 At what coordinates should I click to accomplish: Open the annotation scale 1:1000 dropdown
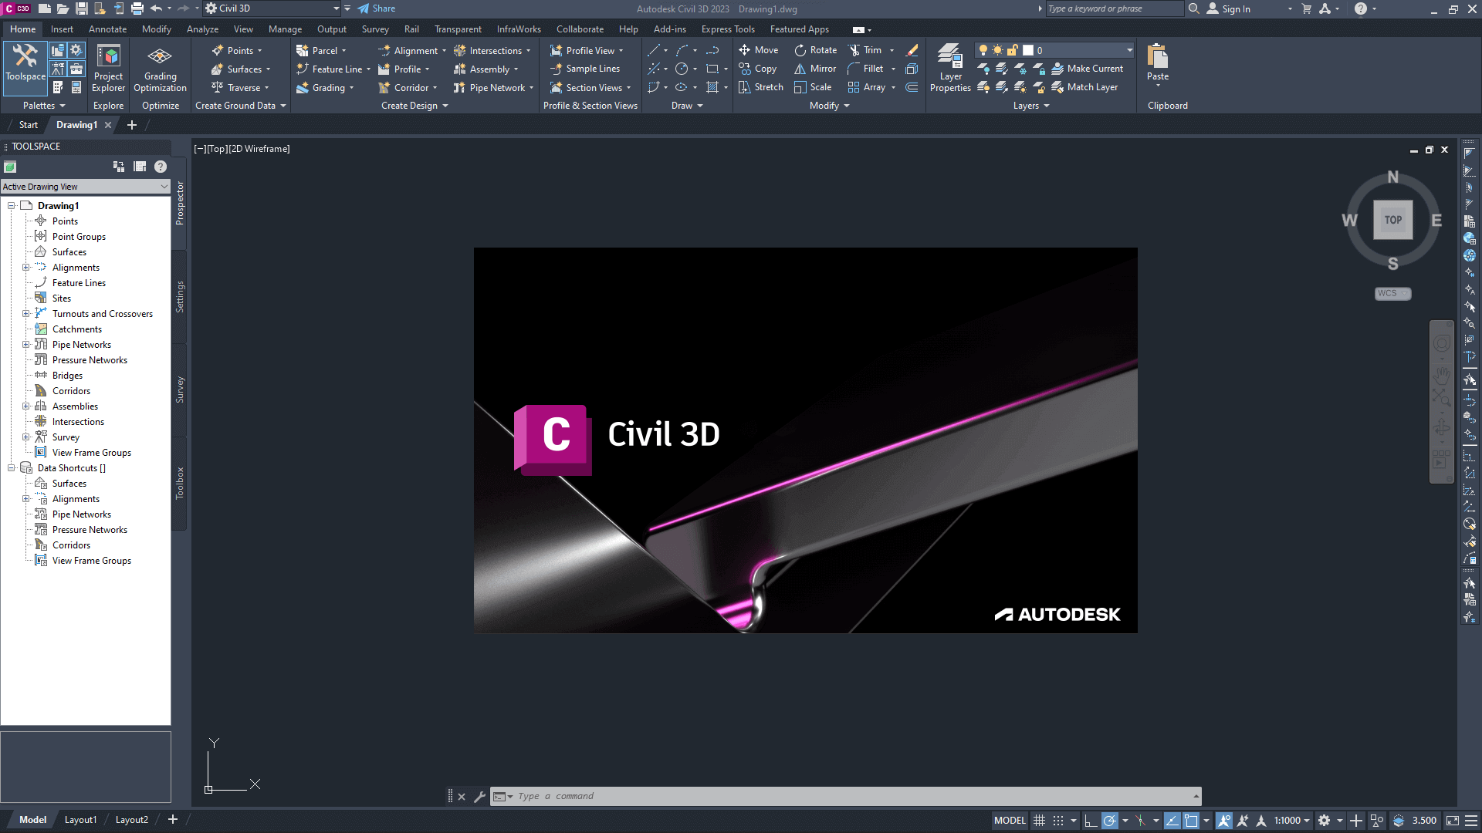1292,821
